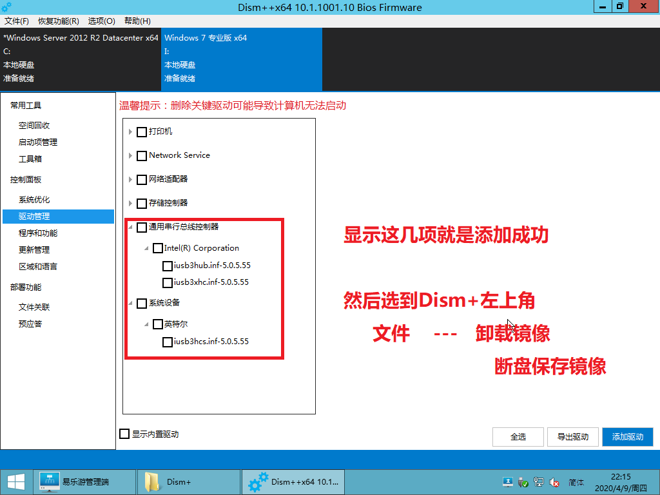Enable the 显示内置驱动 checkbox

[x=124, y=434]
